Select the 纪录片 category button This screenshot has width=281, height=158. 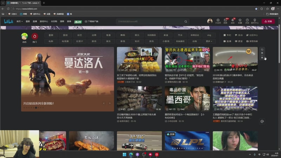(80, 41)
